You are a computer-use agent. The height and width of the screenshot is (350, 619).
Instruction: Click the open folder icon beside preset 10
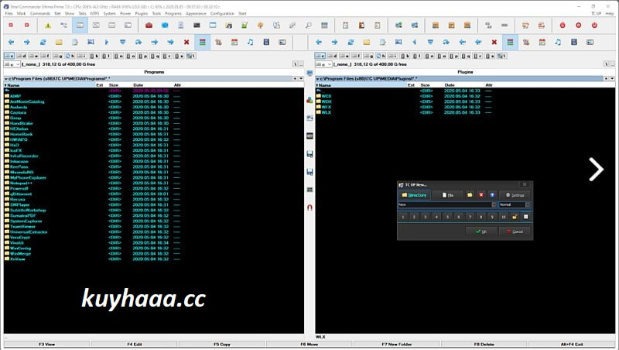pyautogui.click(x=515, y=217)
